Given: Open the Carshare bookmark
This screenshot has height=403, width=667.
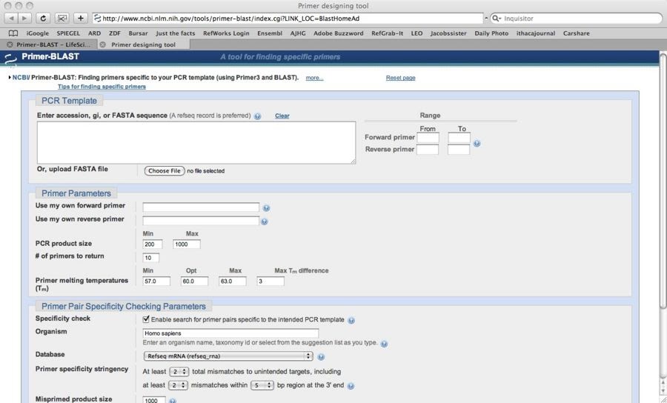Looking at the screenshot, I should tap(576, 33).
